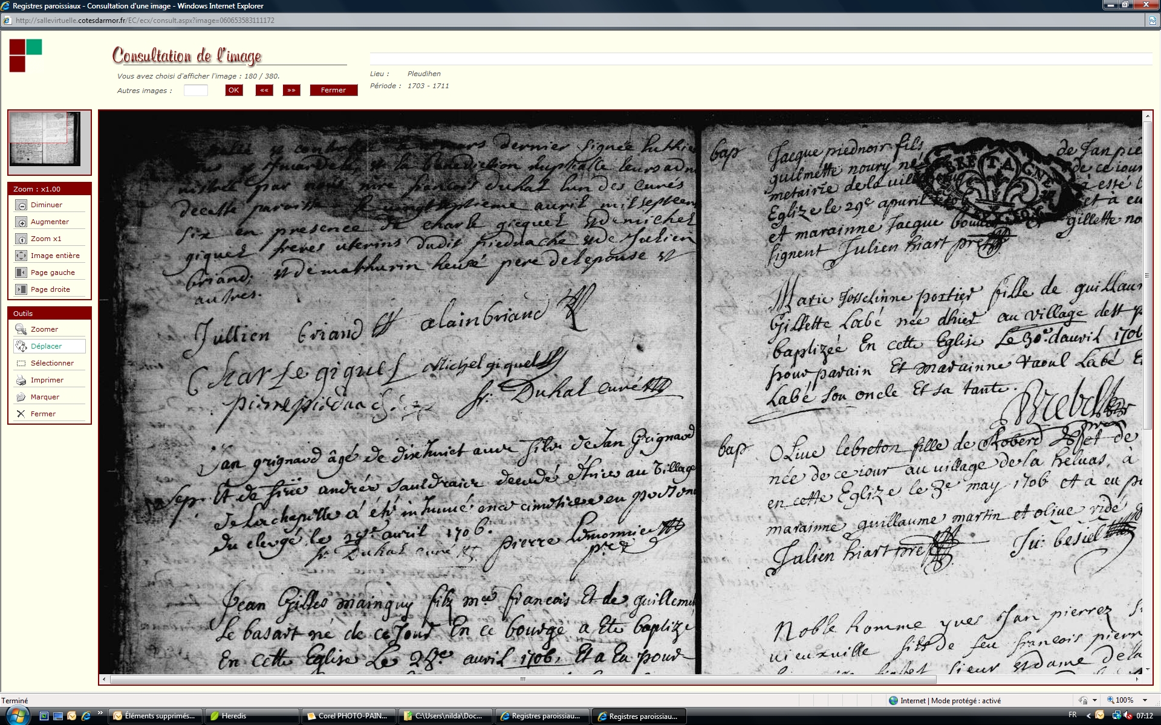Show Image entière full view
The height and width of the screenshot is (725, 1161).
(x=21, y=256)
